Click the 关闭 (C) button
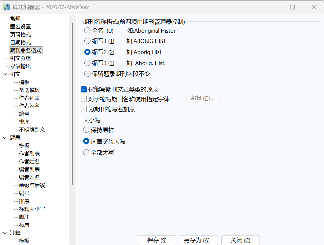 [x=241, y=240]
